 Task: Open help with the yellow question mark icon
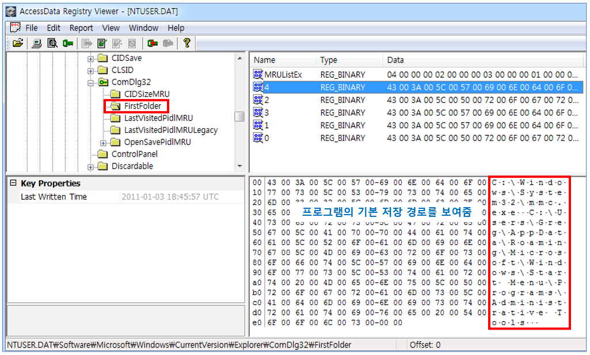point(186,43)
